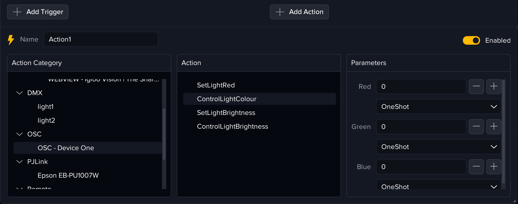This screenshot has width=518, height=204.
Task: Collapse the PJLink category
Action: [x=20, y=162]
